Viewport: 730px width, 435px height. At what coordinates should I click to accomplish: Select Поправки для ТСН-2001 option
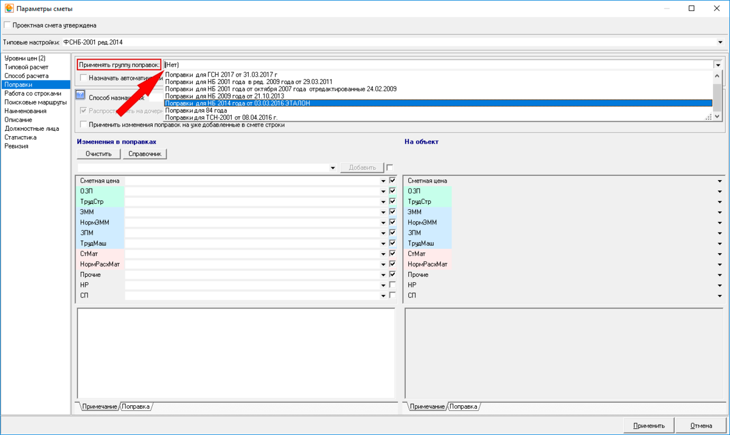pos(438,117)
